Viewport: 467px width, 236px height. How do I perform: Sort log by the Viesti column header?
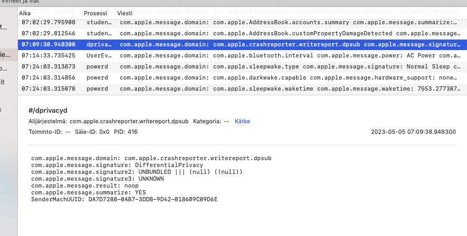tap(125, 13)
